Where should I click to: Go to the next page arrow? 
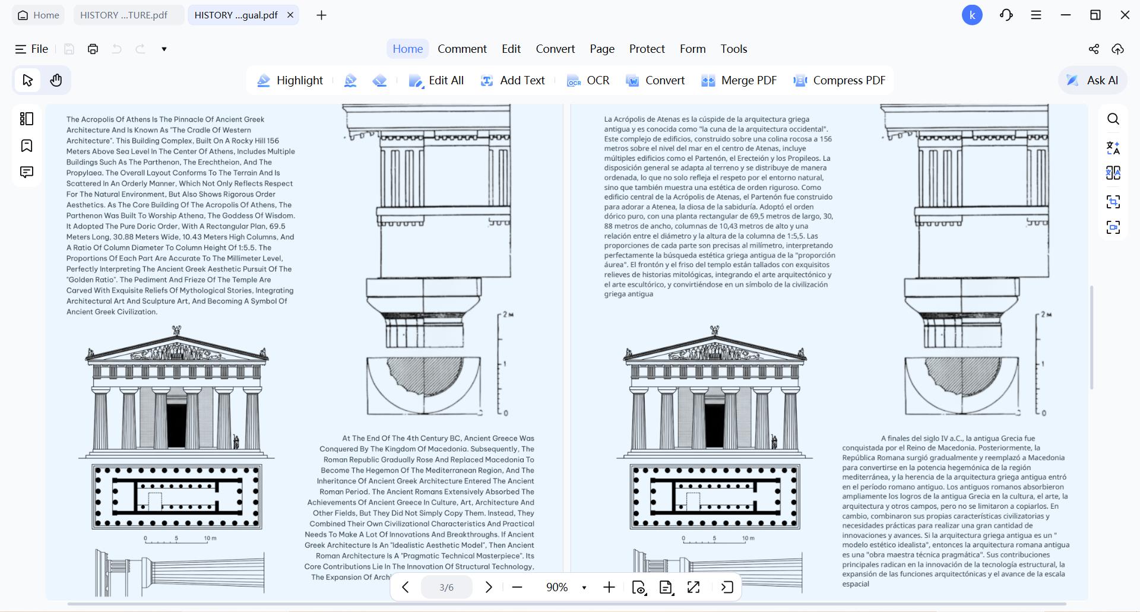click(489, 587)
